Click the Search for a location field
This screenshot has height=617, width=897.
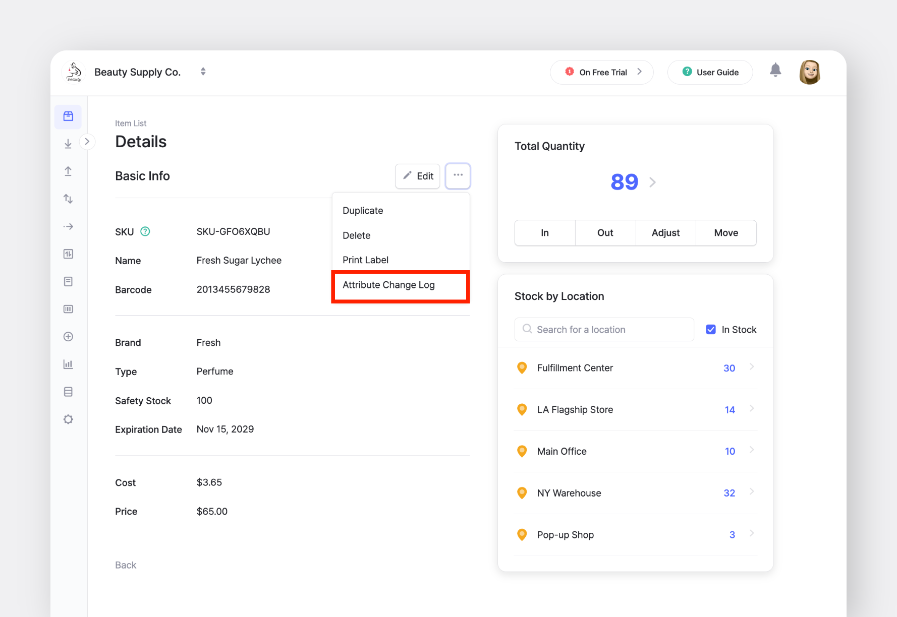click(604, 330)
